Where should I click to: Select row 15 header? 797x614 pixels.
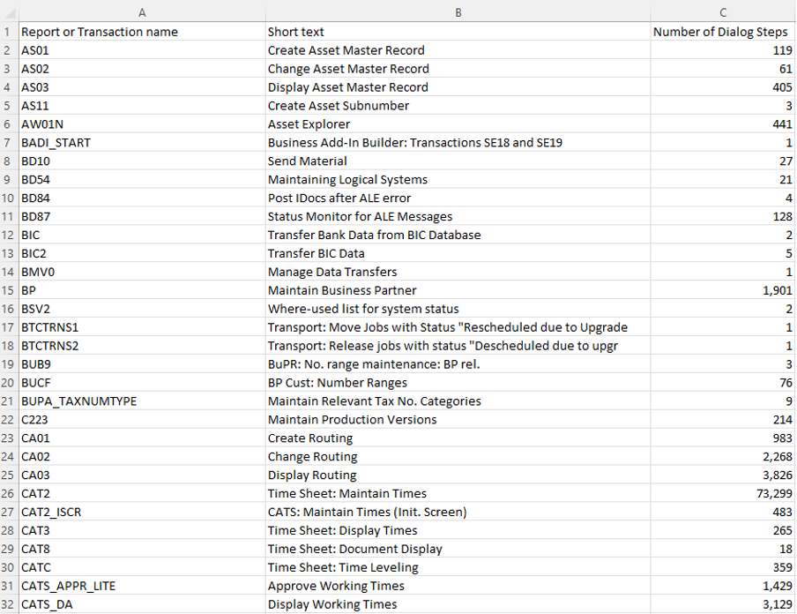[8, 290]
